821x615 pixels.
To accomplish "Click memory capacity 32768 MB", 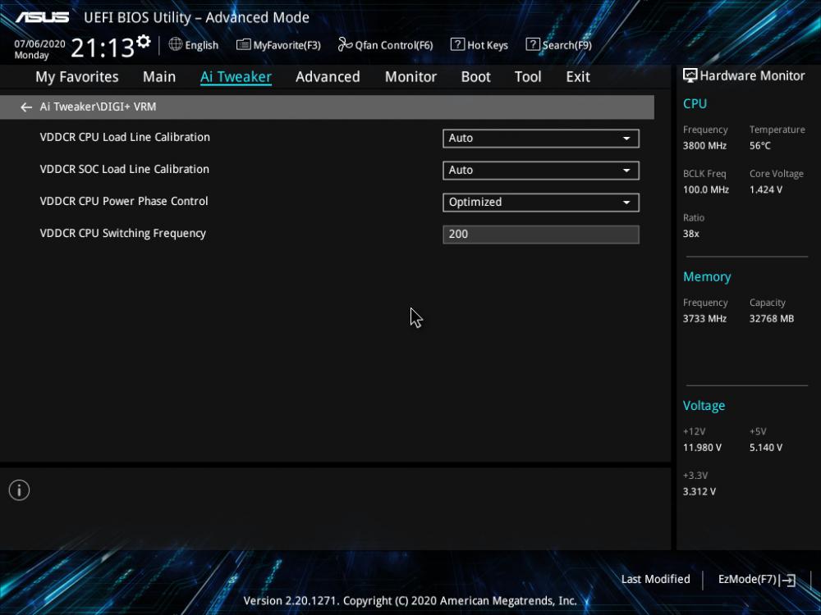I will pos(771,318).
